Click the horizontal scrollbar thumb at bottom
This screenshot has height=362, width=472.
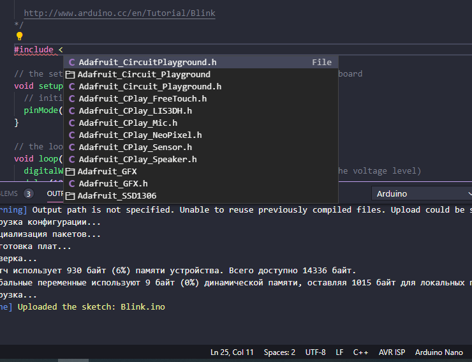[x=73, y=360]
